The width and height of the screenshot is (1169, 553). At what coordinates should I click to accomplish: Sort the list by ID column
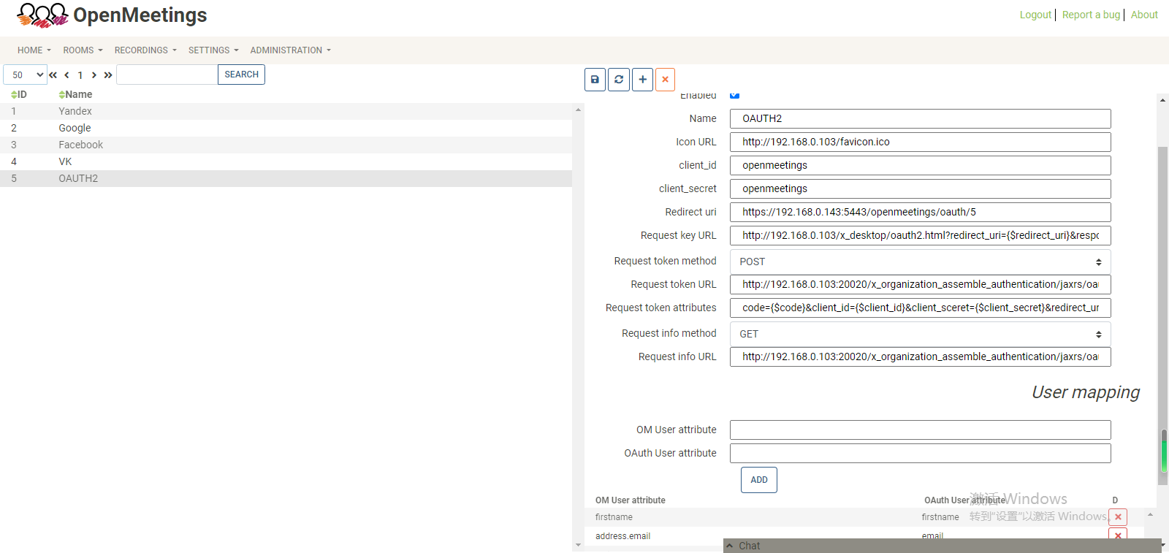19,95
